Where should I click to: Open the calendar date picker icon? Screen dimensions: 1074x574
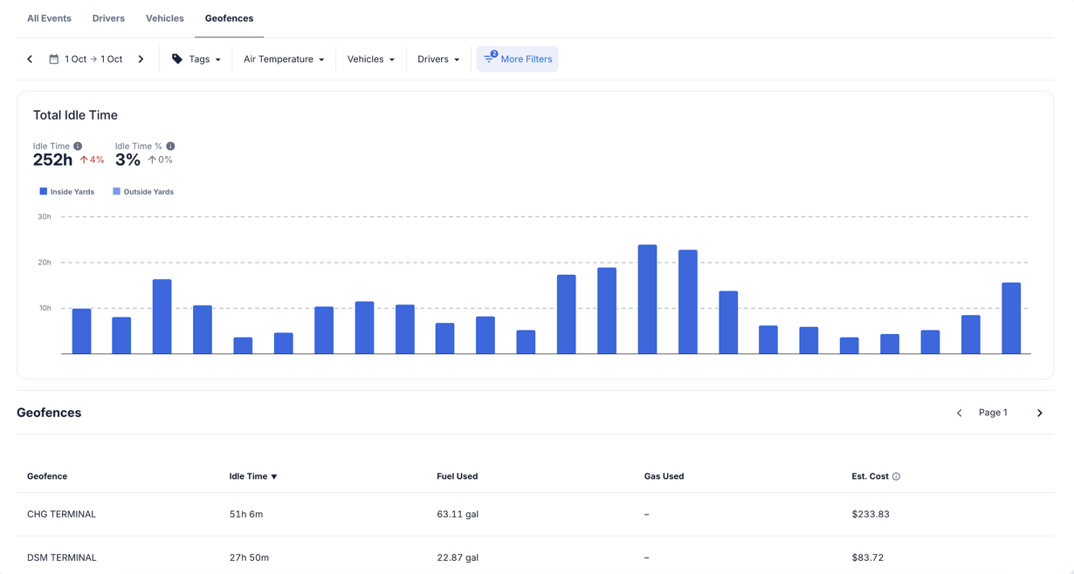(x=54, y=59)
